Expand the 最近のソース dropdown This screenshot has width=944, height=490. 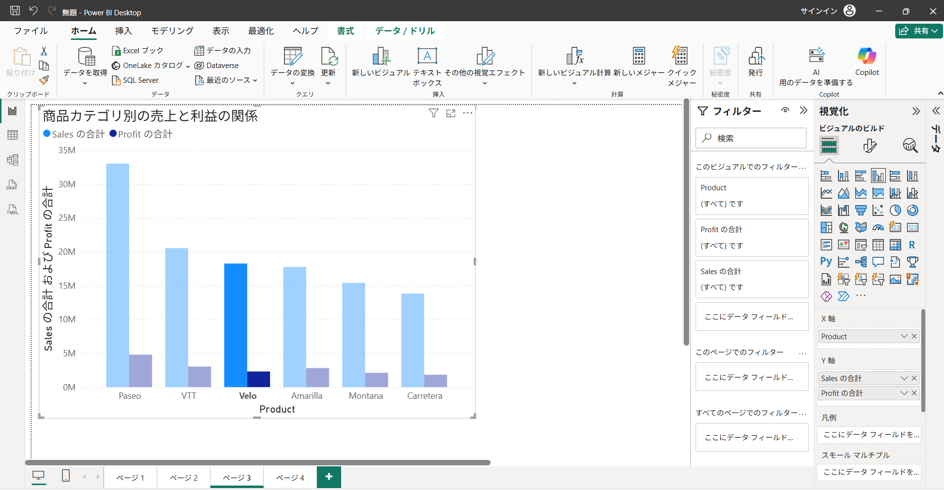pos(255,80)
